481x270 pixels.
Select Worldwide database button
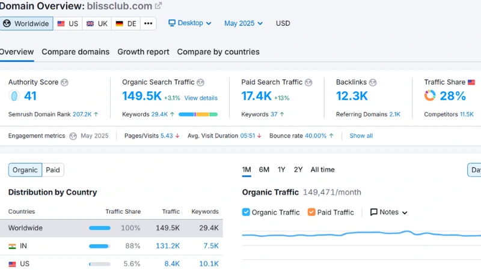(x=26, y=23)
